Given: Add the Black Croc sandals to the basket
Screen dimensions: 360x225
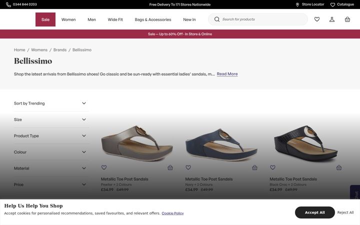Looking at the screenshot, I should click(339, 167).
